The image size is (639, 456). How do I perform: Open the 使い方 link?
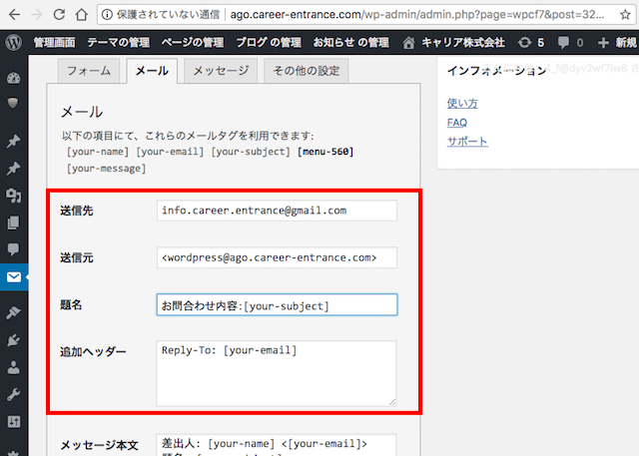(x=462, y=104)
